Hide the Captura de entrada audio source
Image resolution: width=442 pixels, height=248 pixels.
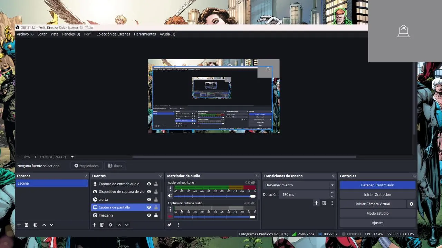(x=149, y=184)
